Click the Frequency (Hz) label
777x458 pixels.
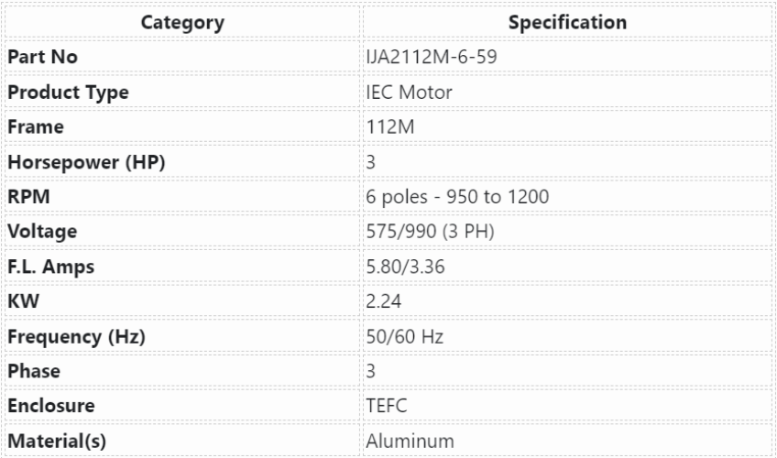(x=77, y=336)
